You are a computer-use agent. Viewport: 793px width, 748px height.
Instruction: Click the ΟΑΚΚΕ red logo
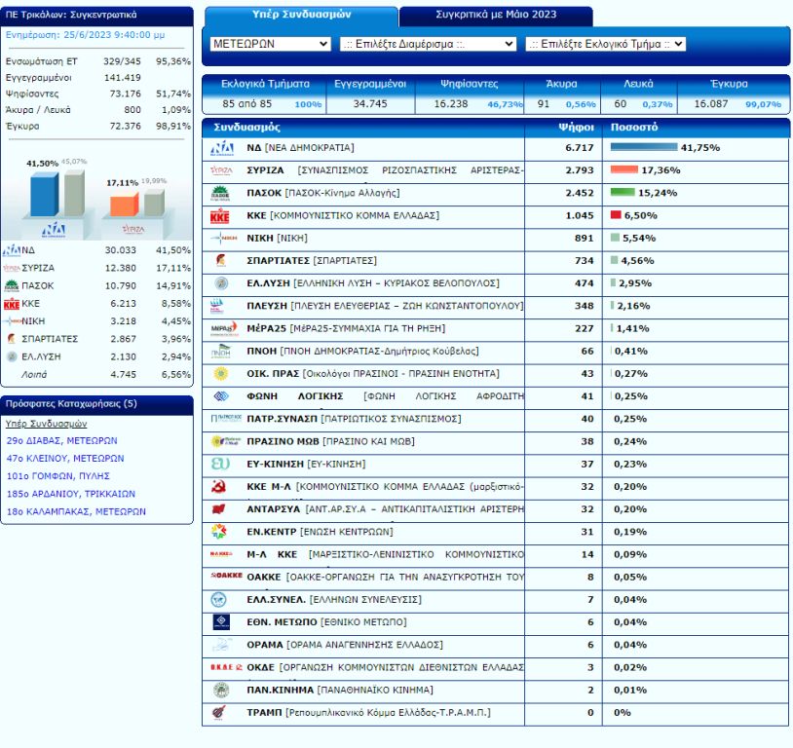click(x=226, y=575)
